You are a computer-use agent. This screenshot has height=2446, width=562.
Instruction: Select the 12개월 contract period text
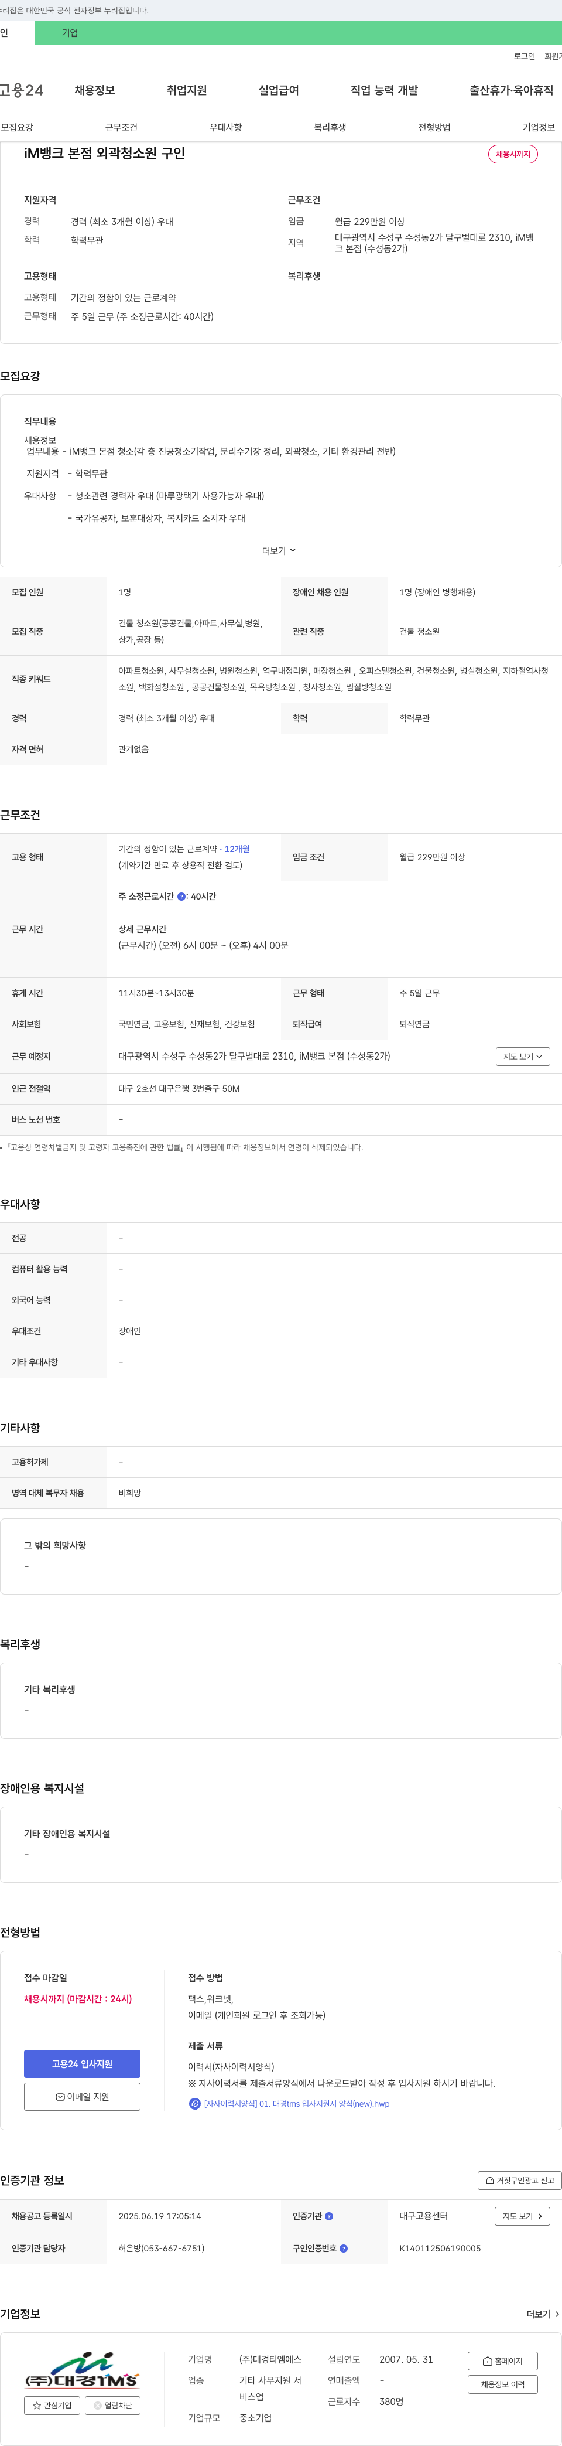(237, 849)
